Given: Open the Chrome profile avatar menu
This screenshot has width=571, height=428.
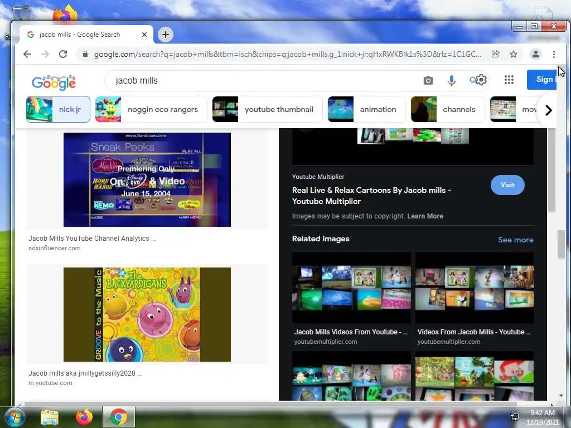Looking at the screenshot, I should [x=536, y=54].
